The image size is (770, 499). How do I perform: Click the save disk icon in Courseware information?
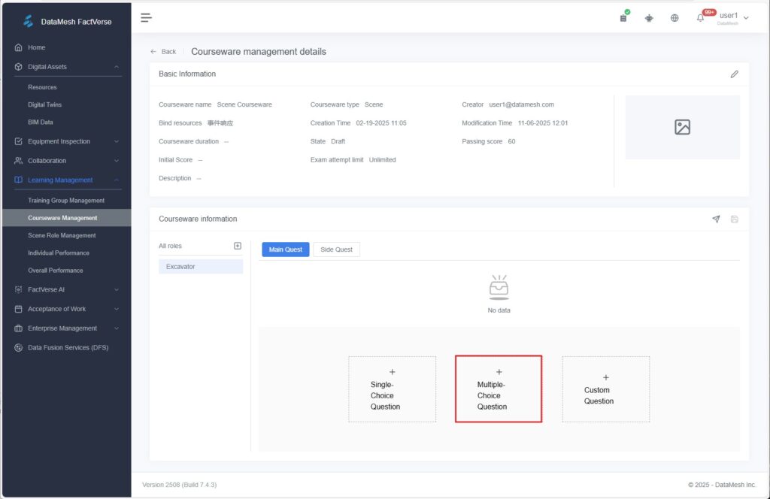coord(734,219)
